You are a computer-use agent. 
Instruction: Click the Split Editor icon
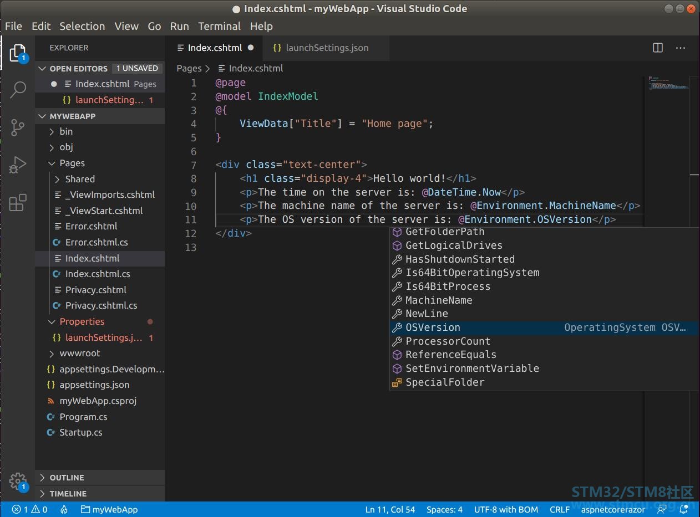658,48
